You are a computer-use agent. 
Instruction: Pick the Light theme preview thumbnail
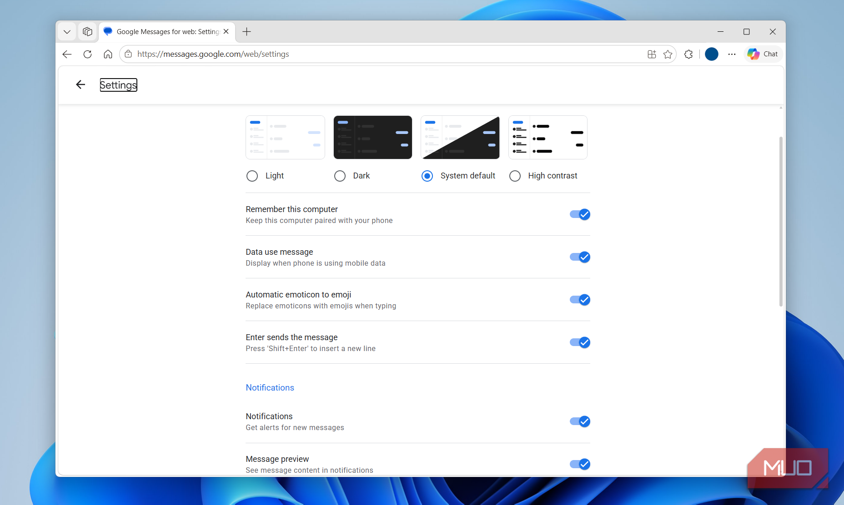click(285, 137)
